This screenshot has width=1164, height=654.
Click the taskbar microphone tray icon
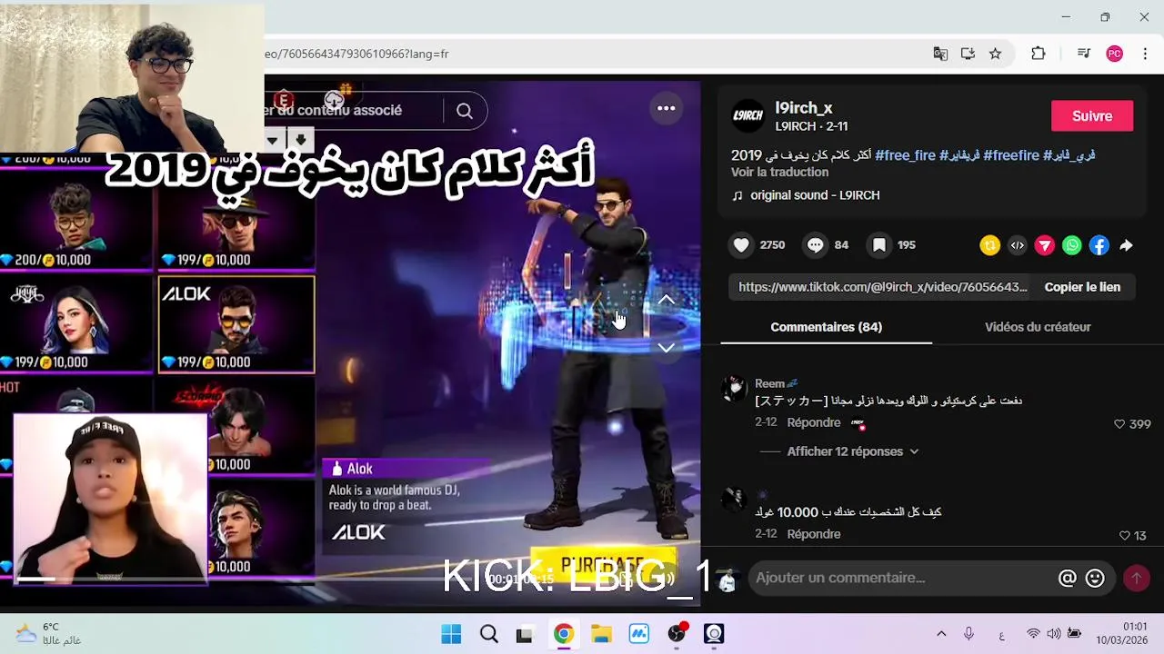coord(969,634)
